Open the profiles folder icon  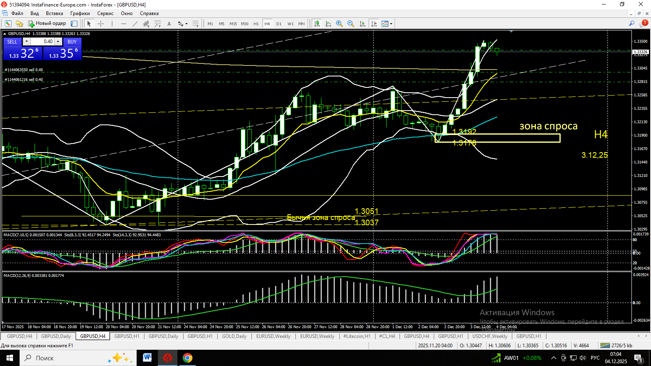pyautogui.click(x=19, y=24)
